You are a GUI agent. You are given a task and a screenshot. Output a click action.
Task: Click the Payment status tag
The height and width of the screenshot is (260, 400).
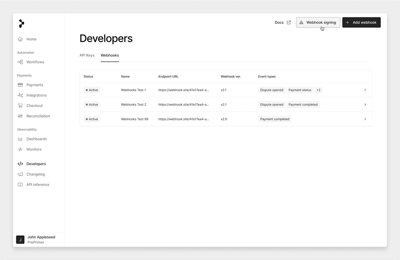[300, 90]
